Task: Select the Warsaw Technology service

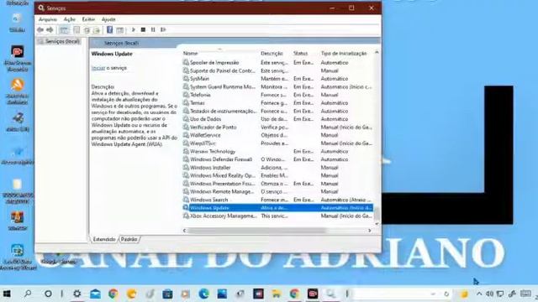Action: pyautogui.click(x=278, y=151)
